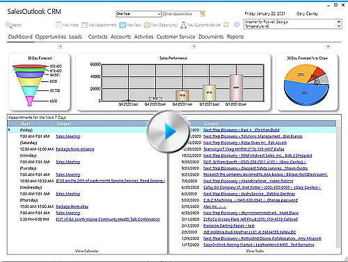This screenshot has height=262, width=348.
Task: Add a New Task
Action: [x=130, y=25]
